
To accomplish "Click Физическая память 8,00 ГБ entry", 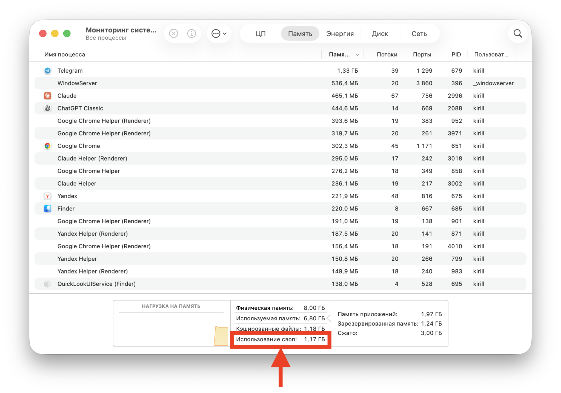I will 280,308.
